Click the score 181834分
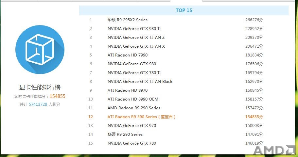 click(254, 55)
